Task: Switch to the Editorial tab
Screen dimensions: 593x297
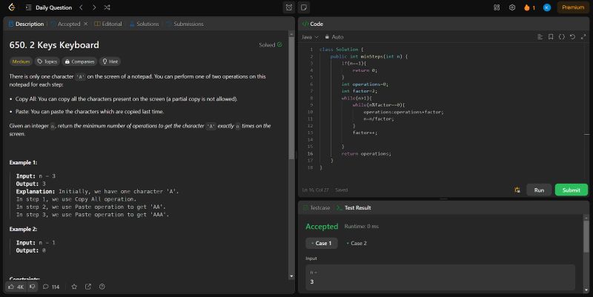Action: (x=107, y=24)
